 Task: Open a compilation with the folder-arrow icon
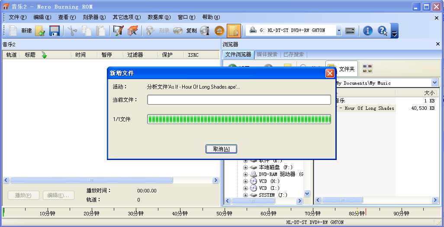(40, 31)
